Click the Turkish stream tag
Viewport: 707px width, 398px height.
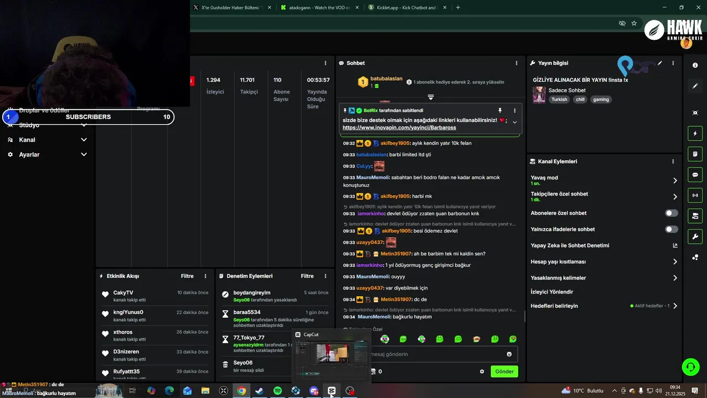pos(559,99)
